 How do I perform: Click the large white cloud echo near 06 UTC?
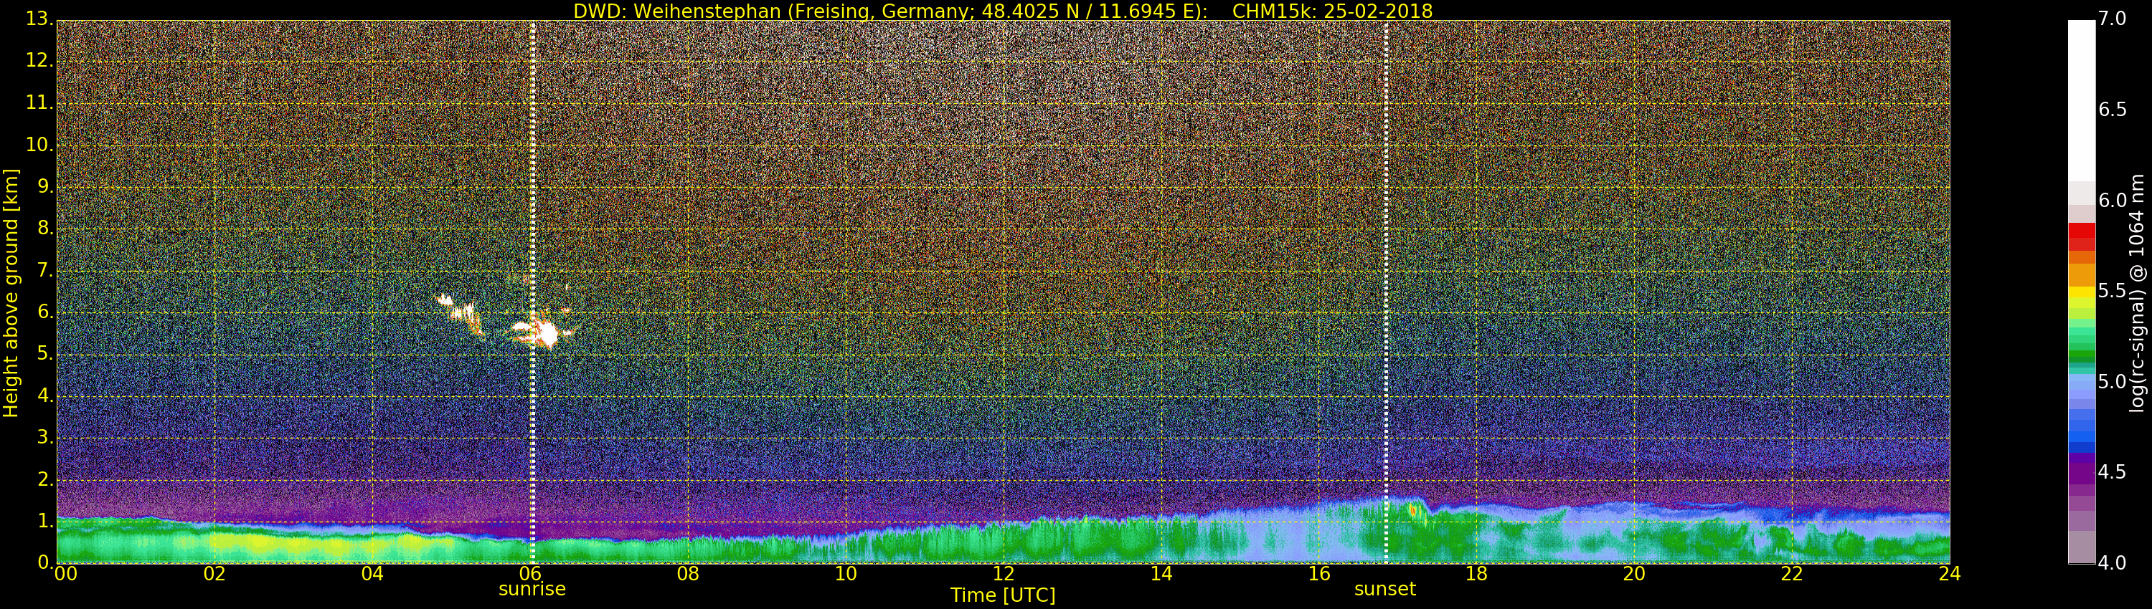coord(544,334)
